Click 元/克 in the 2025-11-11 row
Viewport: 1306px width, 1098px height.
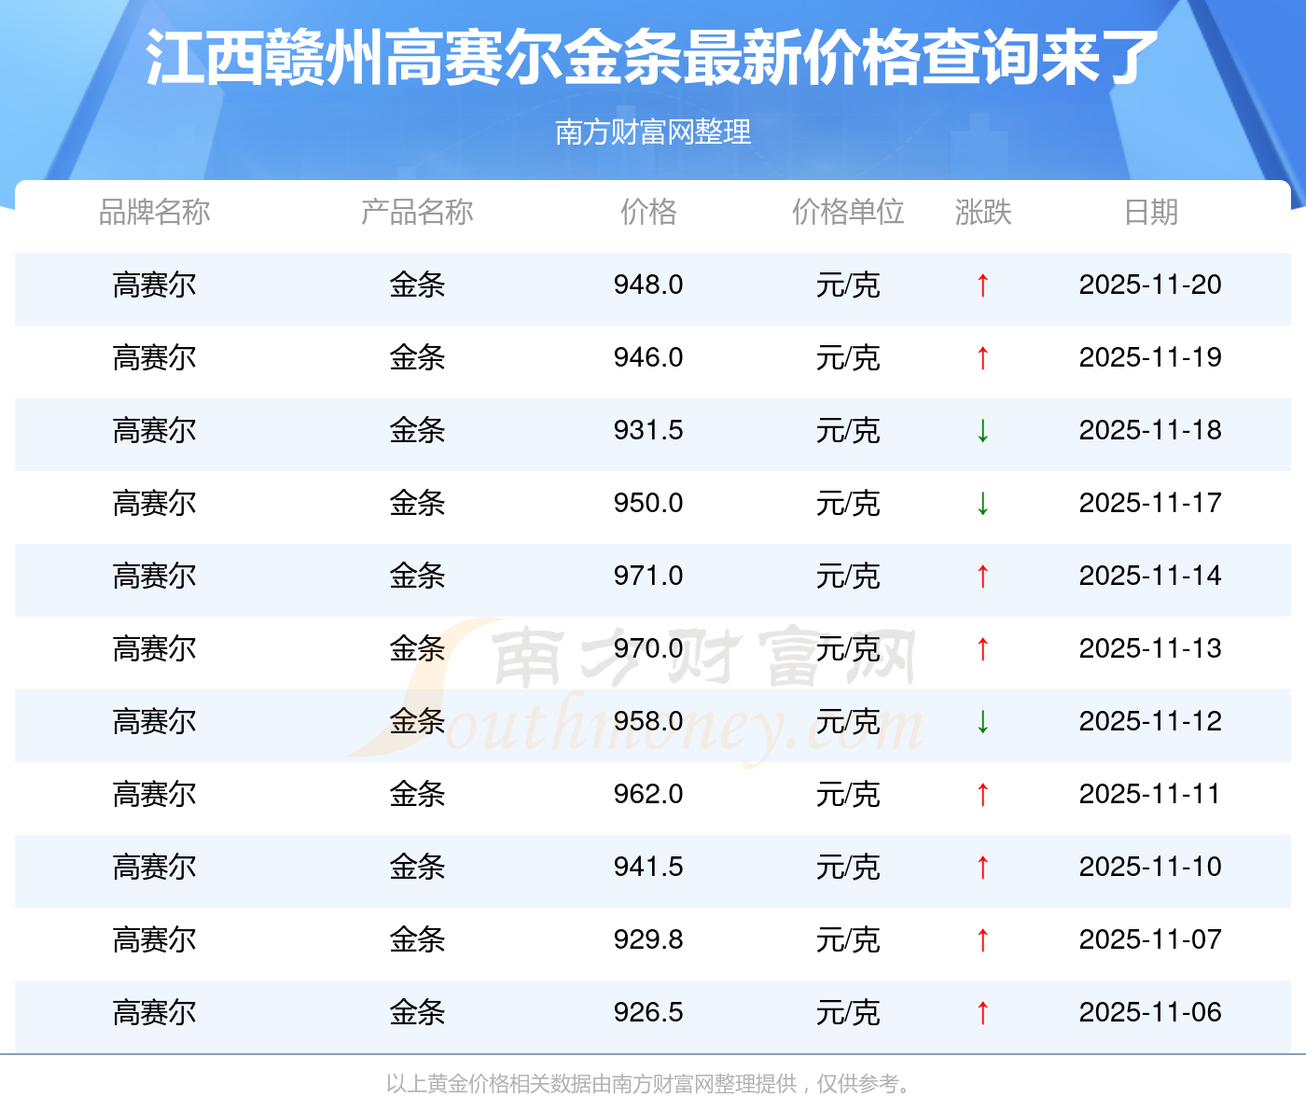848,794
